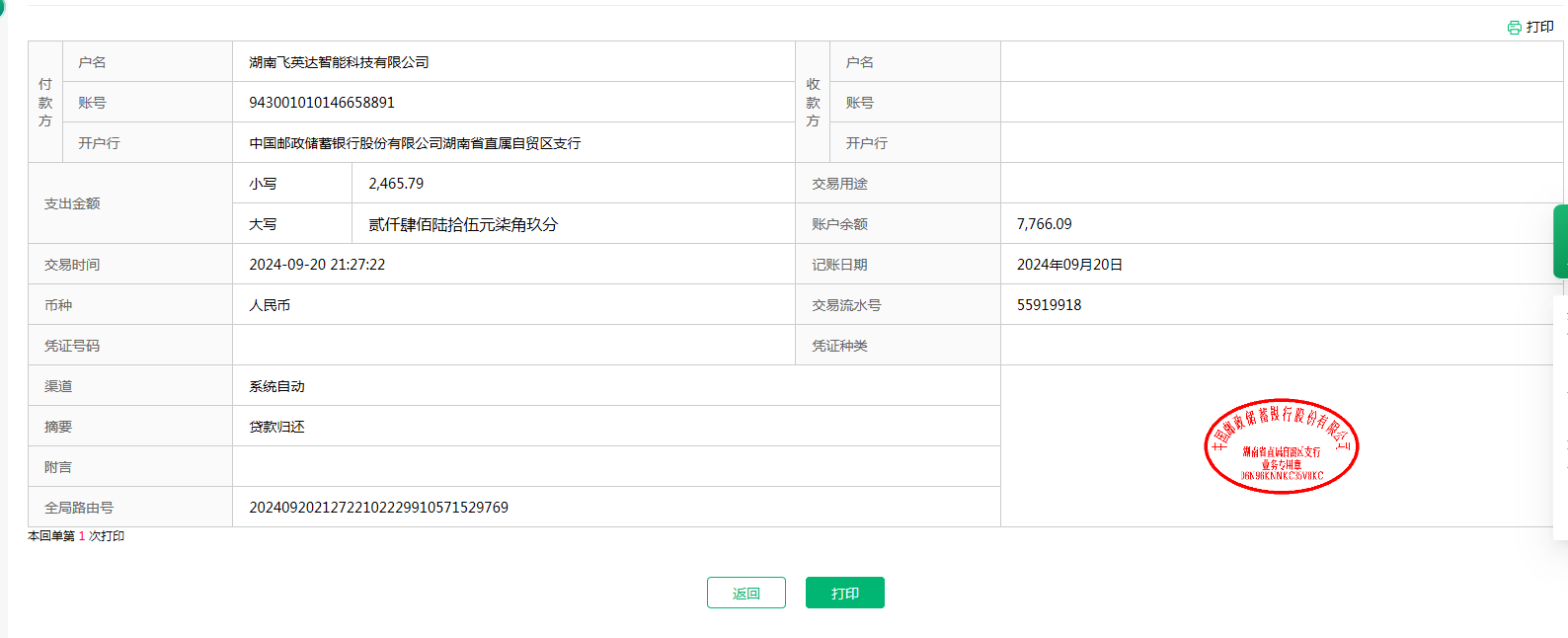1568x638 pixels.
Task: Select account number 943001010146658891
Action: point(322,103)
